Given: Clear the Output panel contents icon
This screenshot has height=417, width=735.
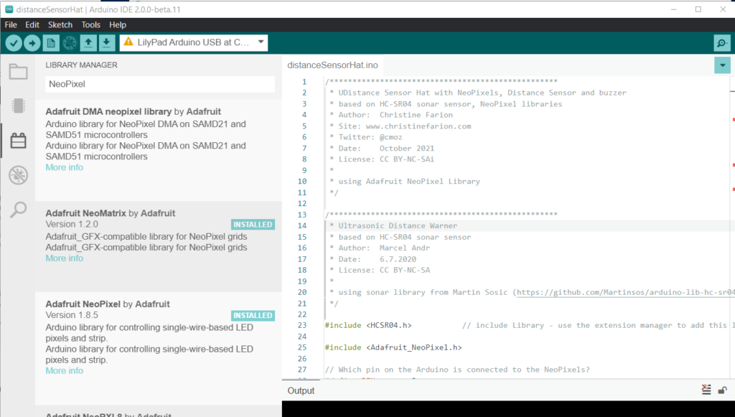Looking at the screenshot, I should click(x=706, y=389).
